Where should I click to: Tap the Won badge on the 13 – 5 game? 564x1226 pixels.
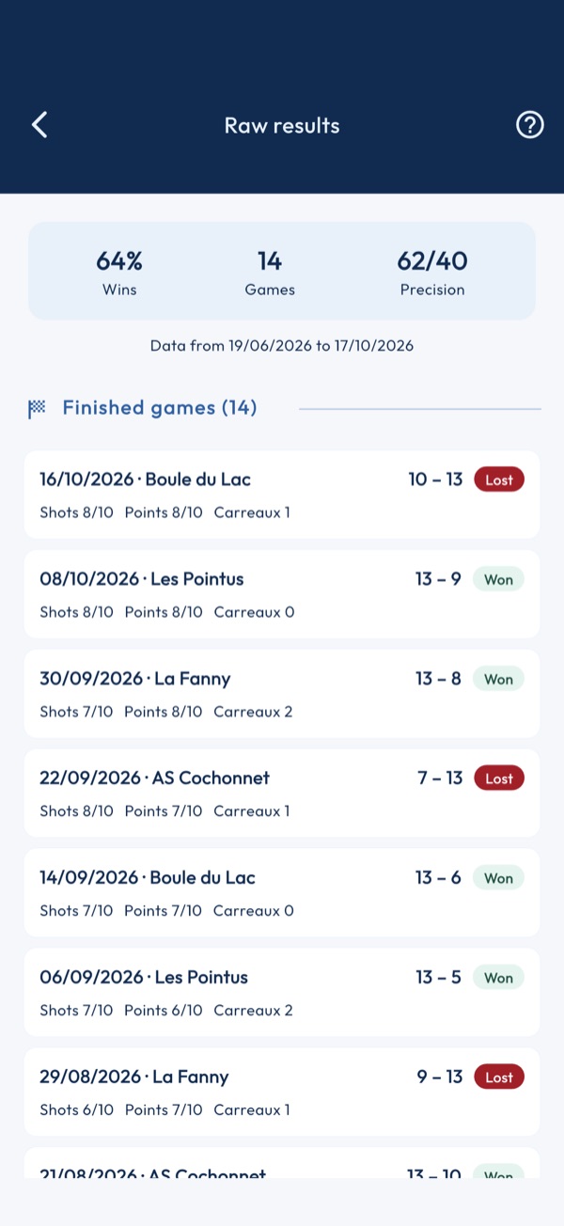coord(498,978)
